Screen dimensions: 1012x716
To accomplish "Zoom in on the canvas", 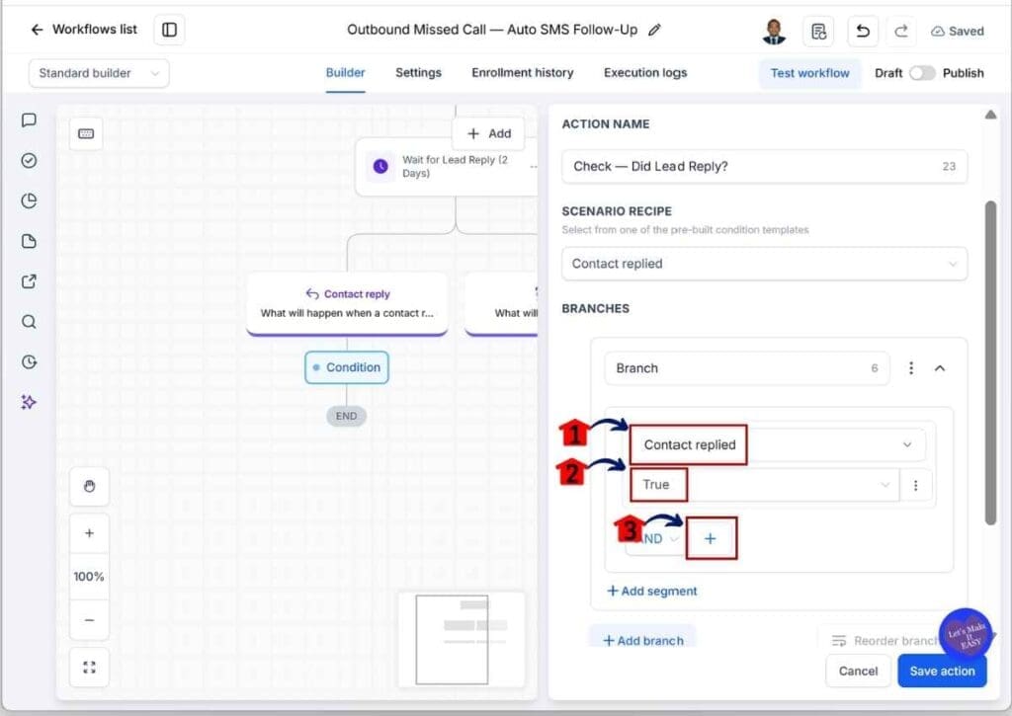I will click(x=89, y=533).
